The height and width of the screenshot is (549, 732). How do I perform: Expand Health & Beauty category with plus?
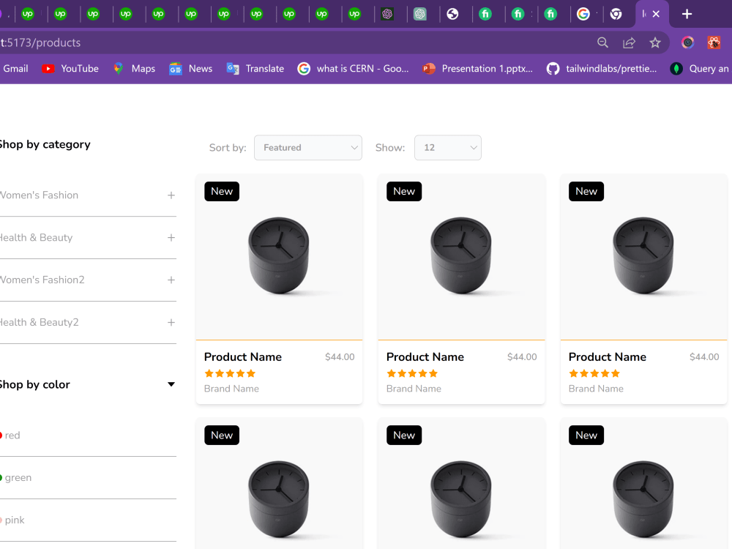[x=171, y=238]
